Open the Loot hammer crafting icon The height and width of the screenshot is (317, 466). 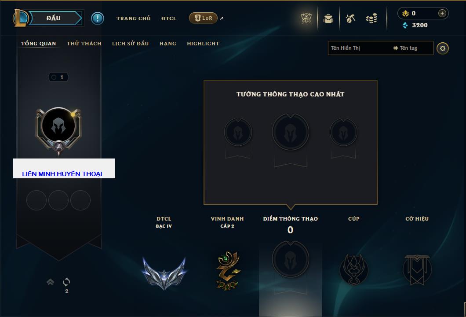pos(350,18)
